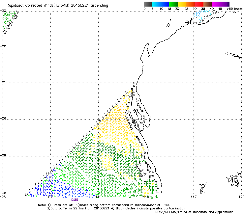Click the longitude axis label "117"
This screenshot has height=214, width=244.
(x=194, y=197)
